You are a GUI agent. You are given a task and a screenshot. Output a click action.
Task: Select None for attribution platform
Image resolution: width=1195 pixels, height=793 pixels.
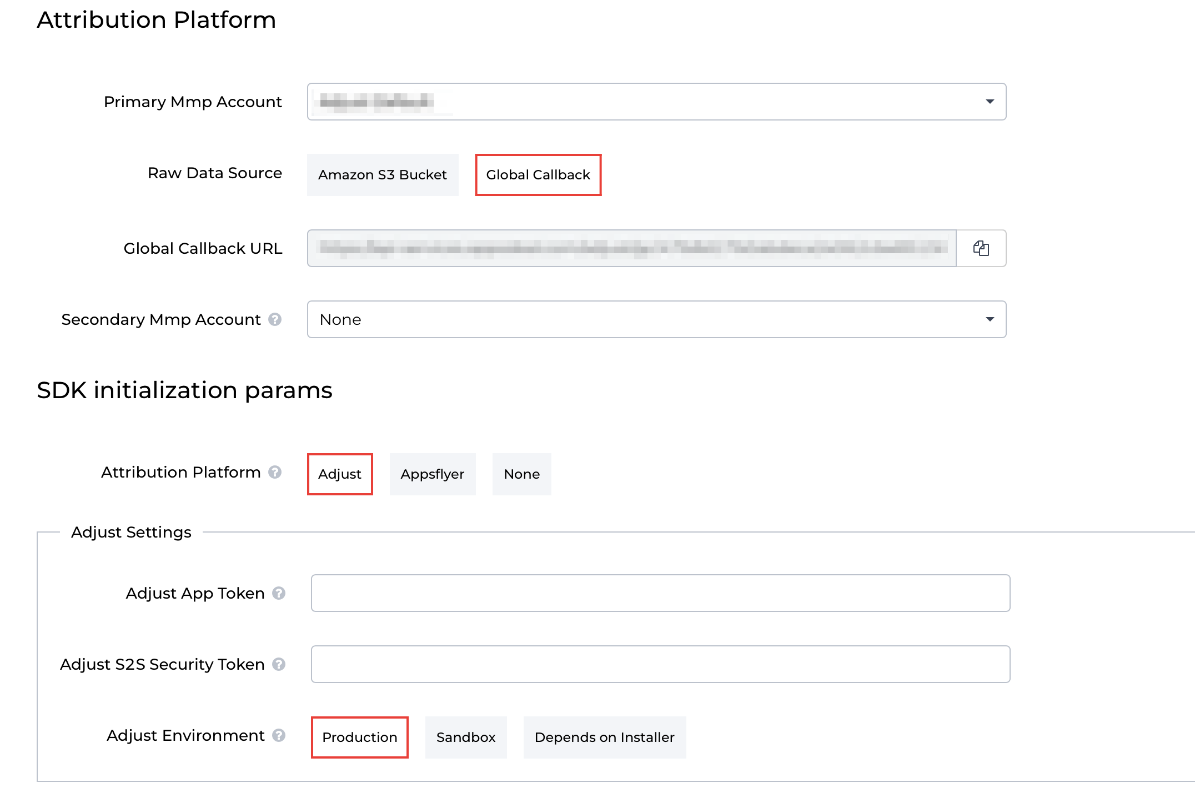(521, 474)
